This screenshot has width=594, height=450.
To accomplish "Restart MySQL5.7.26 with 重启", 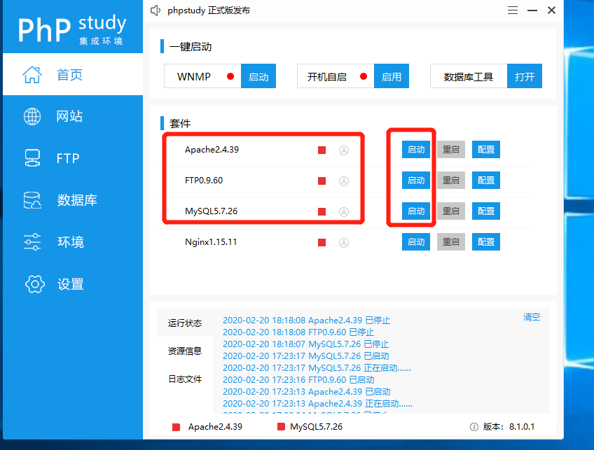I will tap(451, 211).
